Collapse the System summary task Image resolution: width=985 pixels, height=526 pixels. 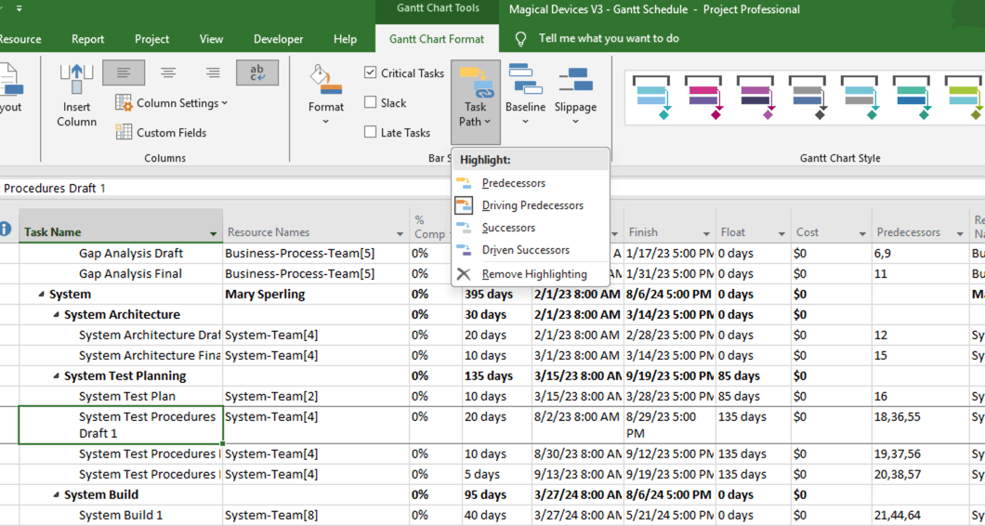42,294
